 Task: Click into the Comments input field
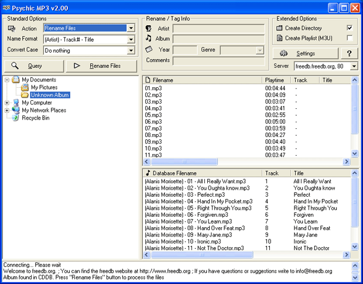218,61
